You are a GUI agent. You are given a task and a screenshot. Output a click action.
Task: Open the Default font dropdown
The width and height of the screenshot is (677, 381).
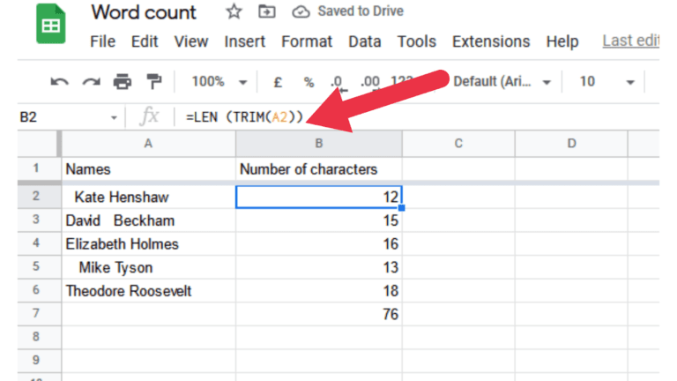(501, 82)
